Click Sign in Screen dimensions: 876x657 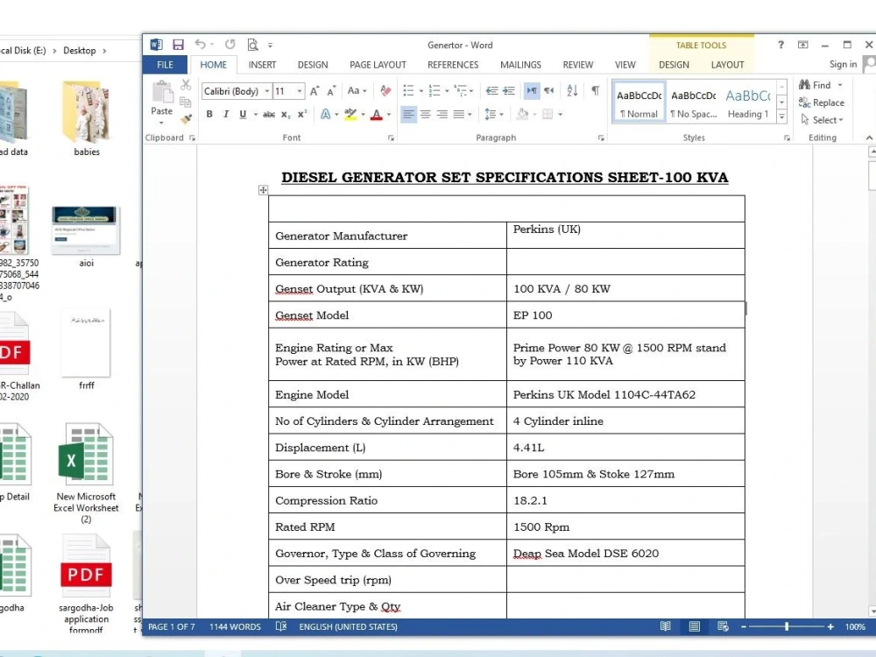tap(843, 64)
